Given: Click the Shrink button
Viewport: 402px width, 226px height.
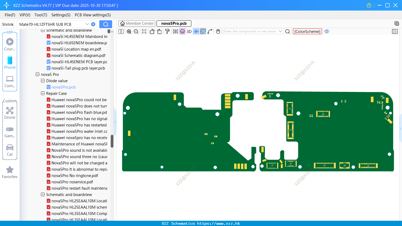Looking at the screenshot, I should click(x=8, y=24).
